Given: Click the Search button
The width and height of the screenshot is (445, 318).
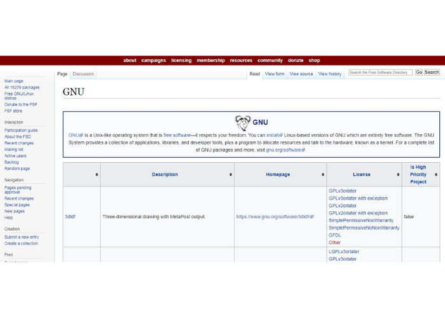Looking at the screenshot, I should tap(432, 73).
